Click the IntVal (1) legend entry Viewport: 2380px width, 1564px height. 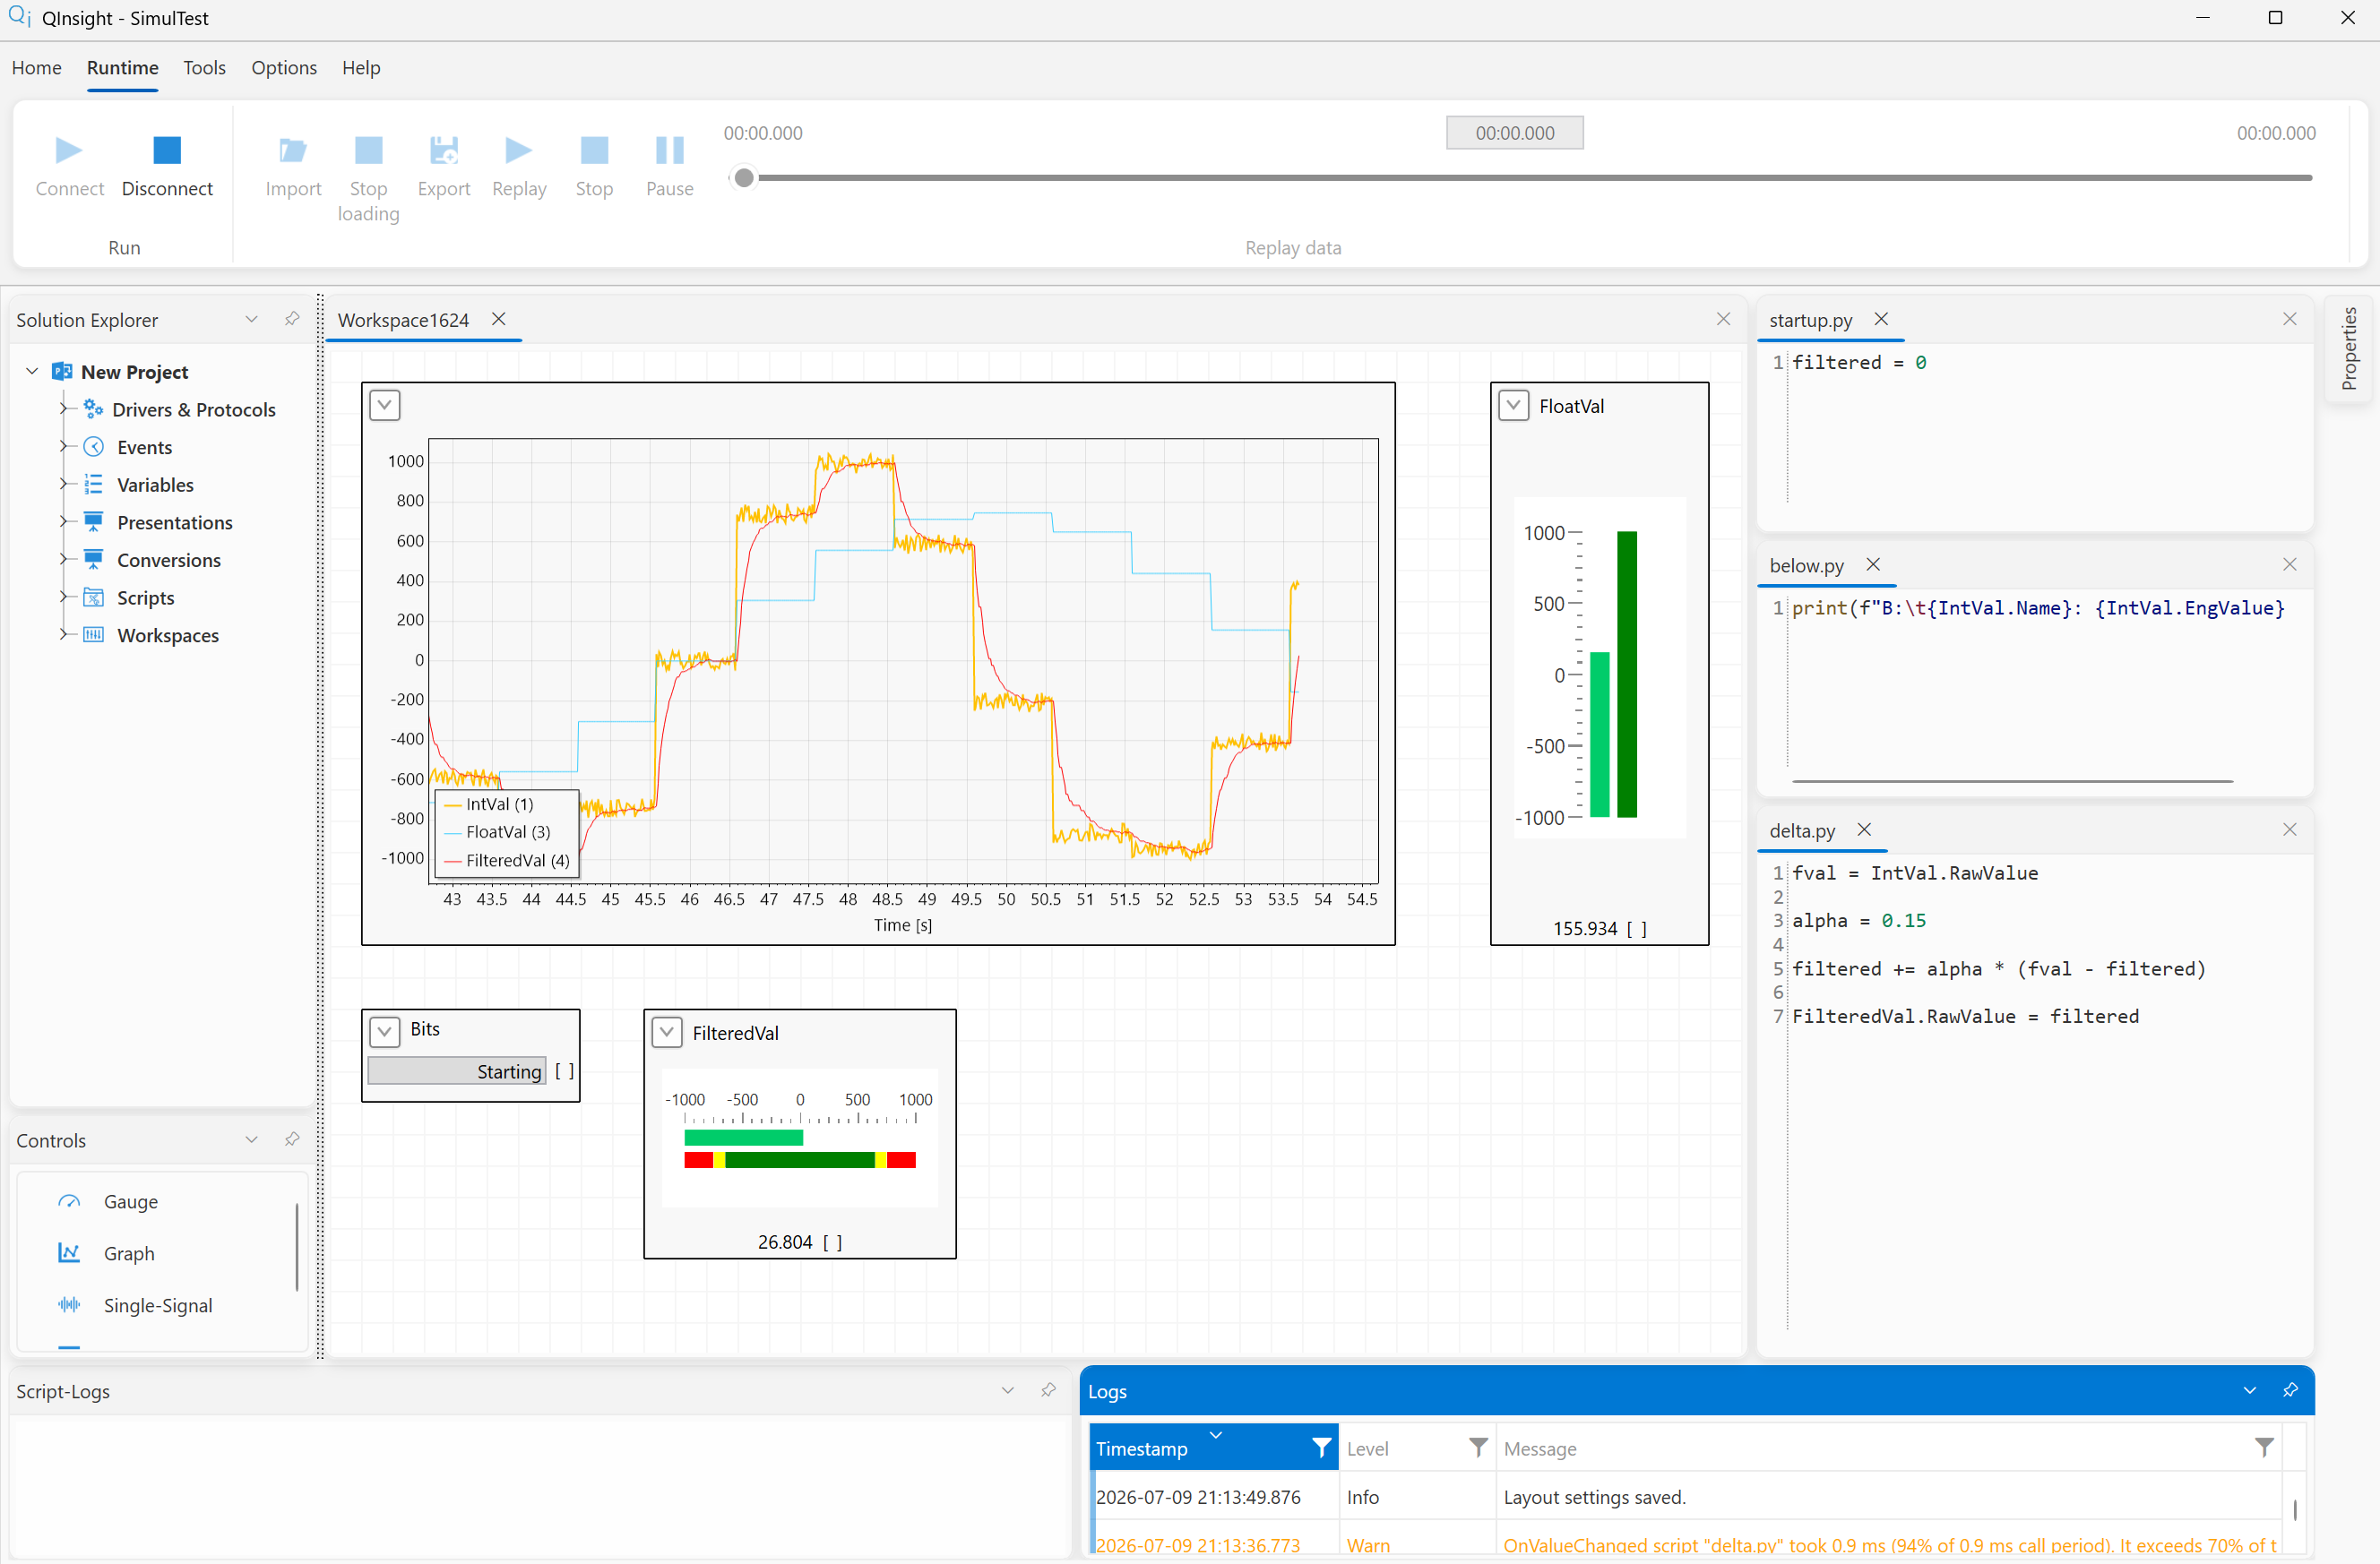488,803
